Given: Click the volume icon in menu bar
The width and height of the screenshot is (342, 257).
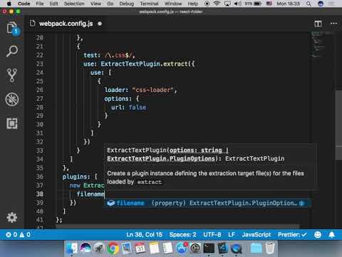Looking at the screenshot, I should (x=238, y=4).
